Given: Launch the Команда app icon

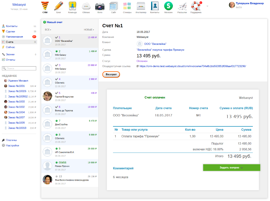Looking at the screenshot, I should [x=72, y=8].
